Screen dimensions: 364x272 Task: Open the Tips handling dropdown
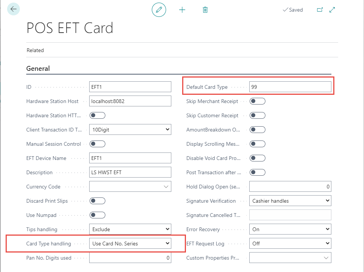[x=130, y=229]
